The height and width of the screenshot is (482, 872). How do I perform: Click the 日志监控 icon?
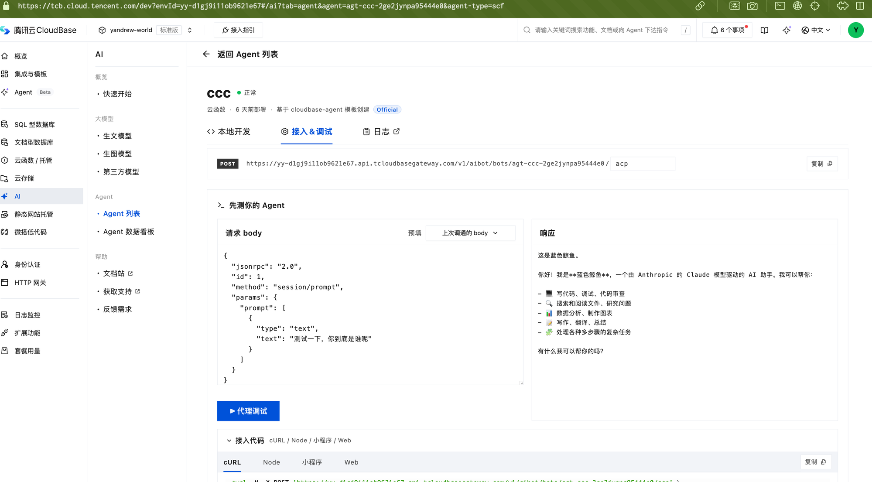5,314
